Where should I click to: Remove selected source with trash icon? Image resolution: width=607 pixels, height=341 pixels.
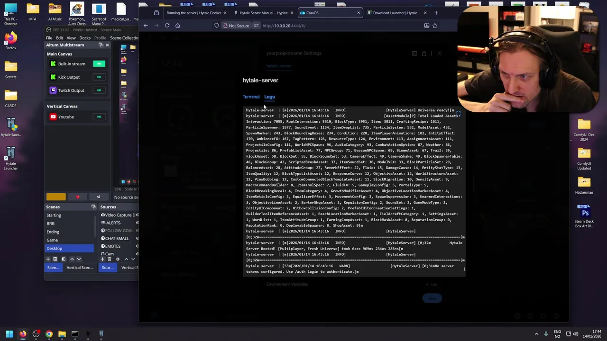coord(110,259)
